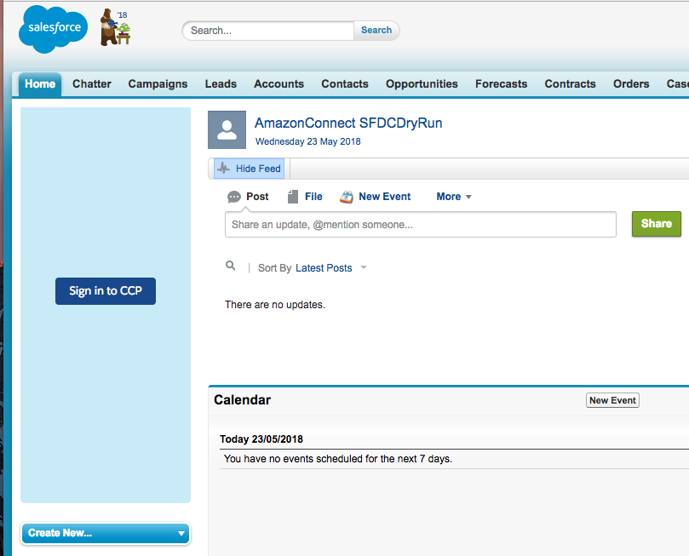Click the 'You have no events scheduled' text
Screen dimensions: 689x556
point(338,459)
